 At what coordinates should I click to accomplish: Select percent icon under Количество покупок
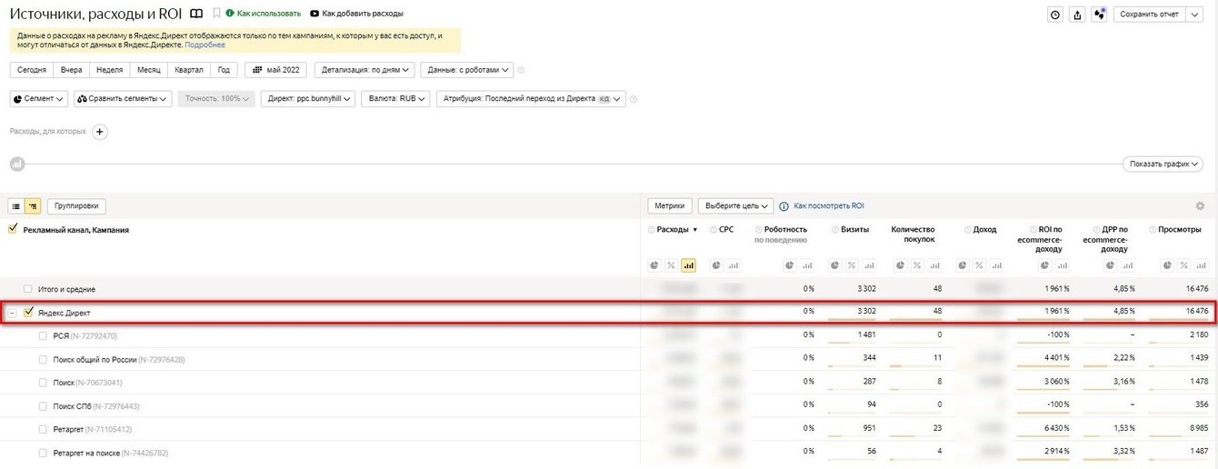pyautogui.click(x=918, y=265)
